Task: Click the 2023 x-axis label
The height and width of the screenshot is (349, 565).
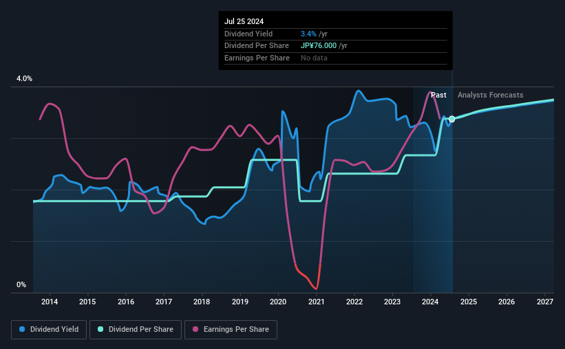Action: [392, 302]
